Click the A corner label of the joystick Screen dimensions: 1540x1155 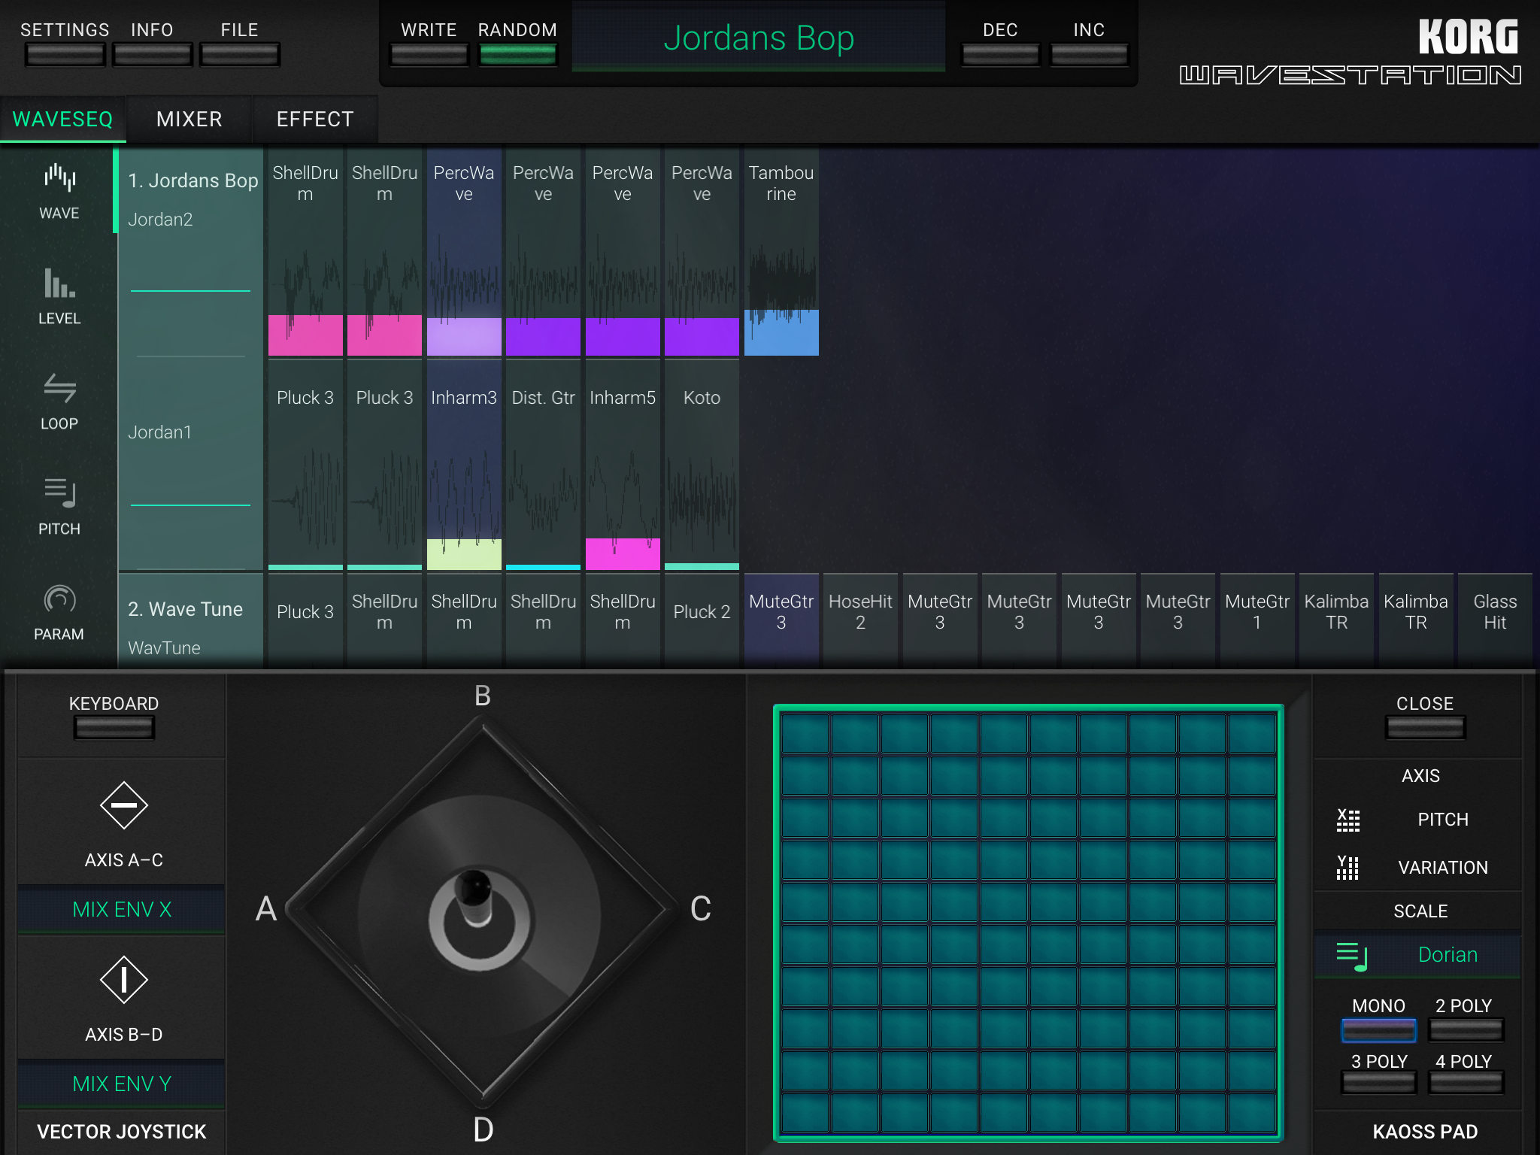pyautogui.click(x=266, y=909)
